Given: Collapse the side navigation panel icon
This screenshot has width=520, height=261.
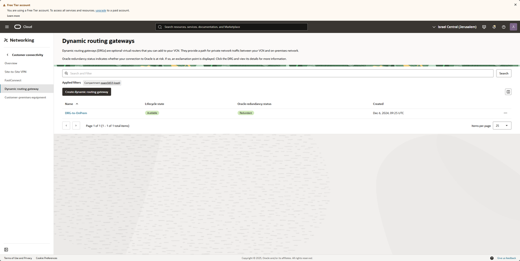Looking at the screenshot, I should 6,250.
